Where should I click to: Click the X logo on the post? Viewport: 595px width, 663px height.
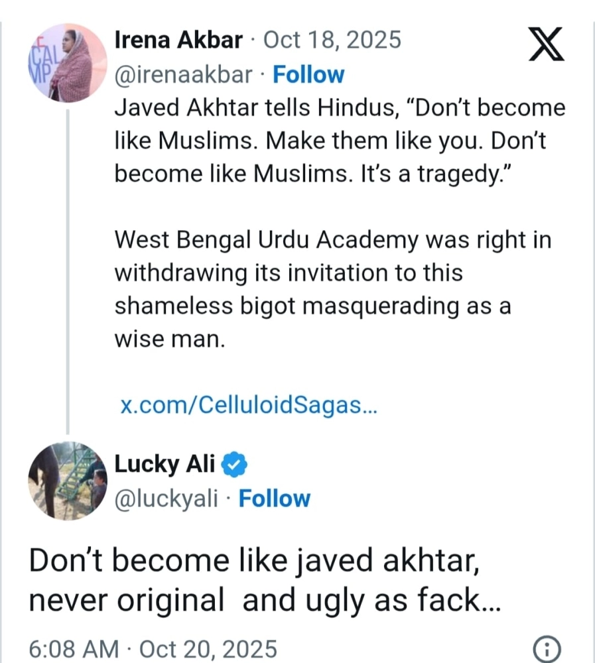543,44
